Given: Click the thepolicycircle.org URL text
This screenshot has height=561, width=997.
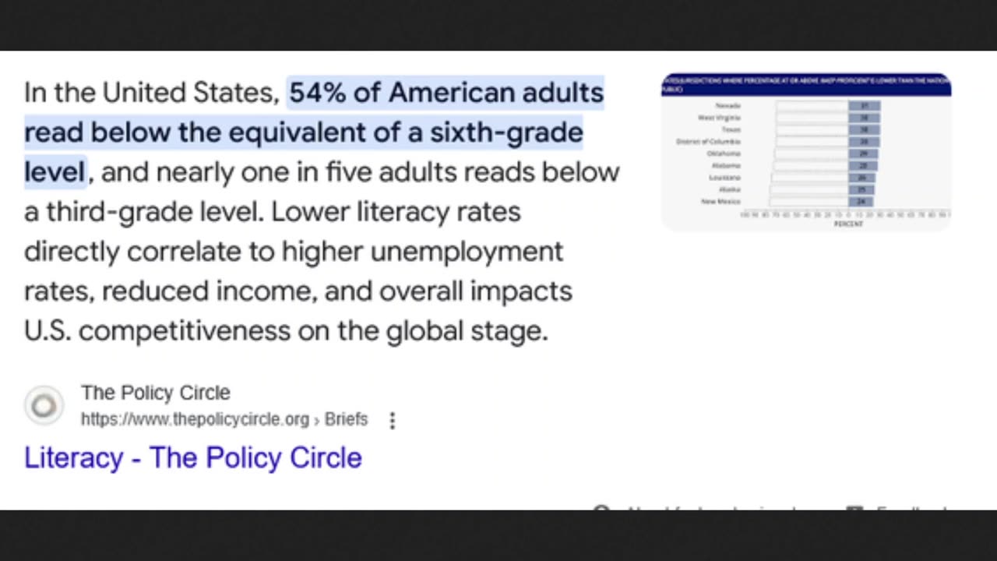Looking at the screenshot, I should [195, 419].
